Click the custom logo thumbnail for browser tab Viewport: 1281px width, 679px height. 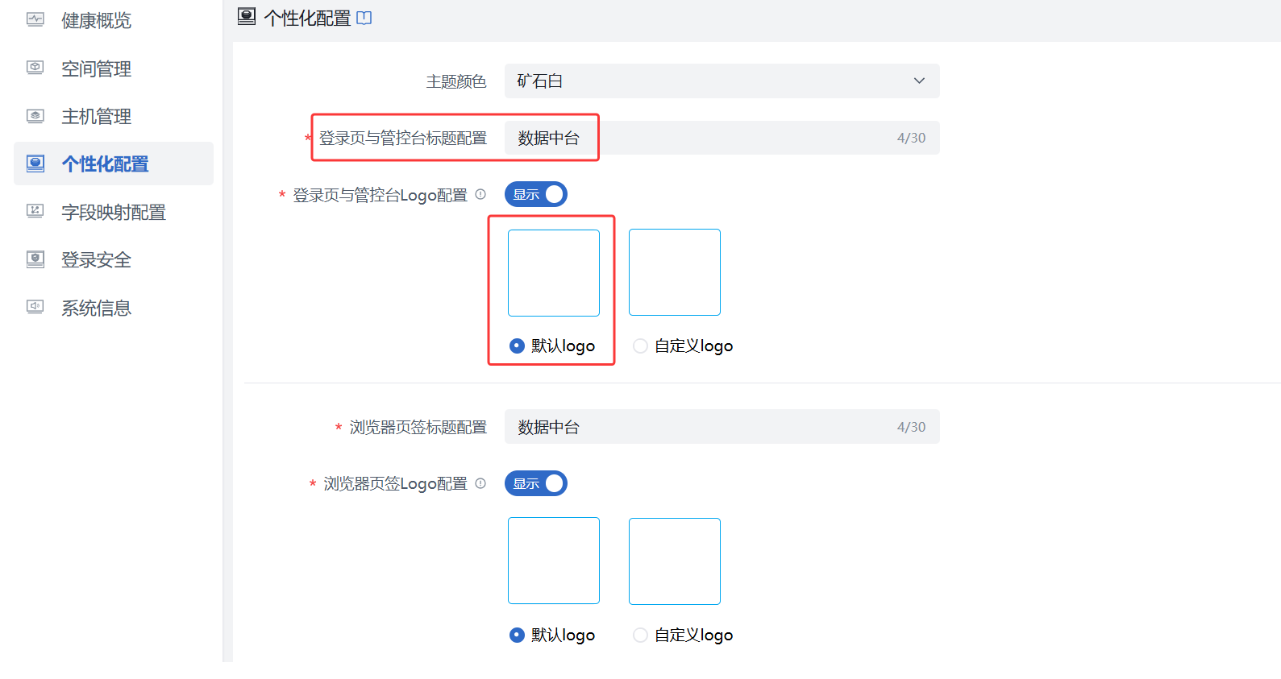[x=675, y=561]
